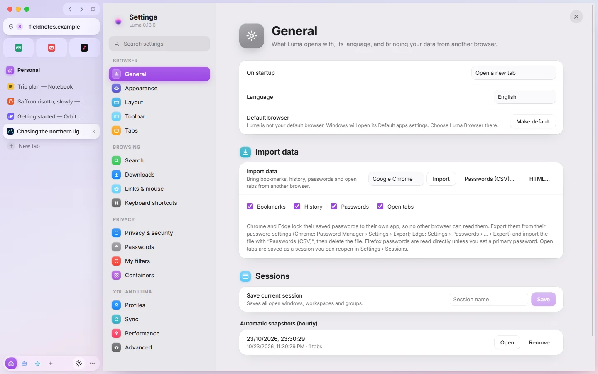Click the settings gear icon in the bottom bar

pyautogui.click(x=79, y=363)
